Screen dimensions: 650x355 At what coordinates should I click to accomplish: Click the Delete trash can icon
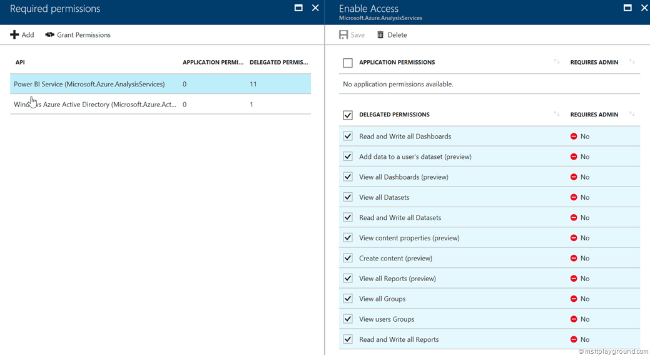380,35
